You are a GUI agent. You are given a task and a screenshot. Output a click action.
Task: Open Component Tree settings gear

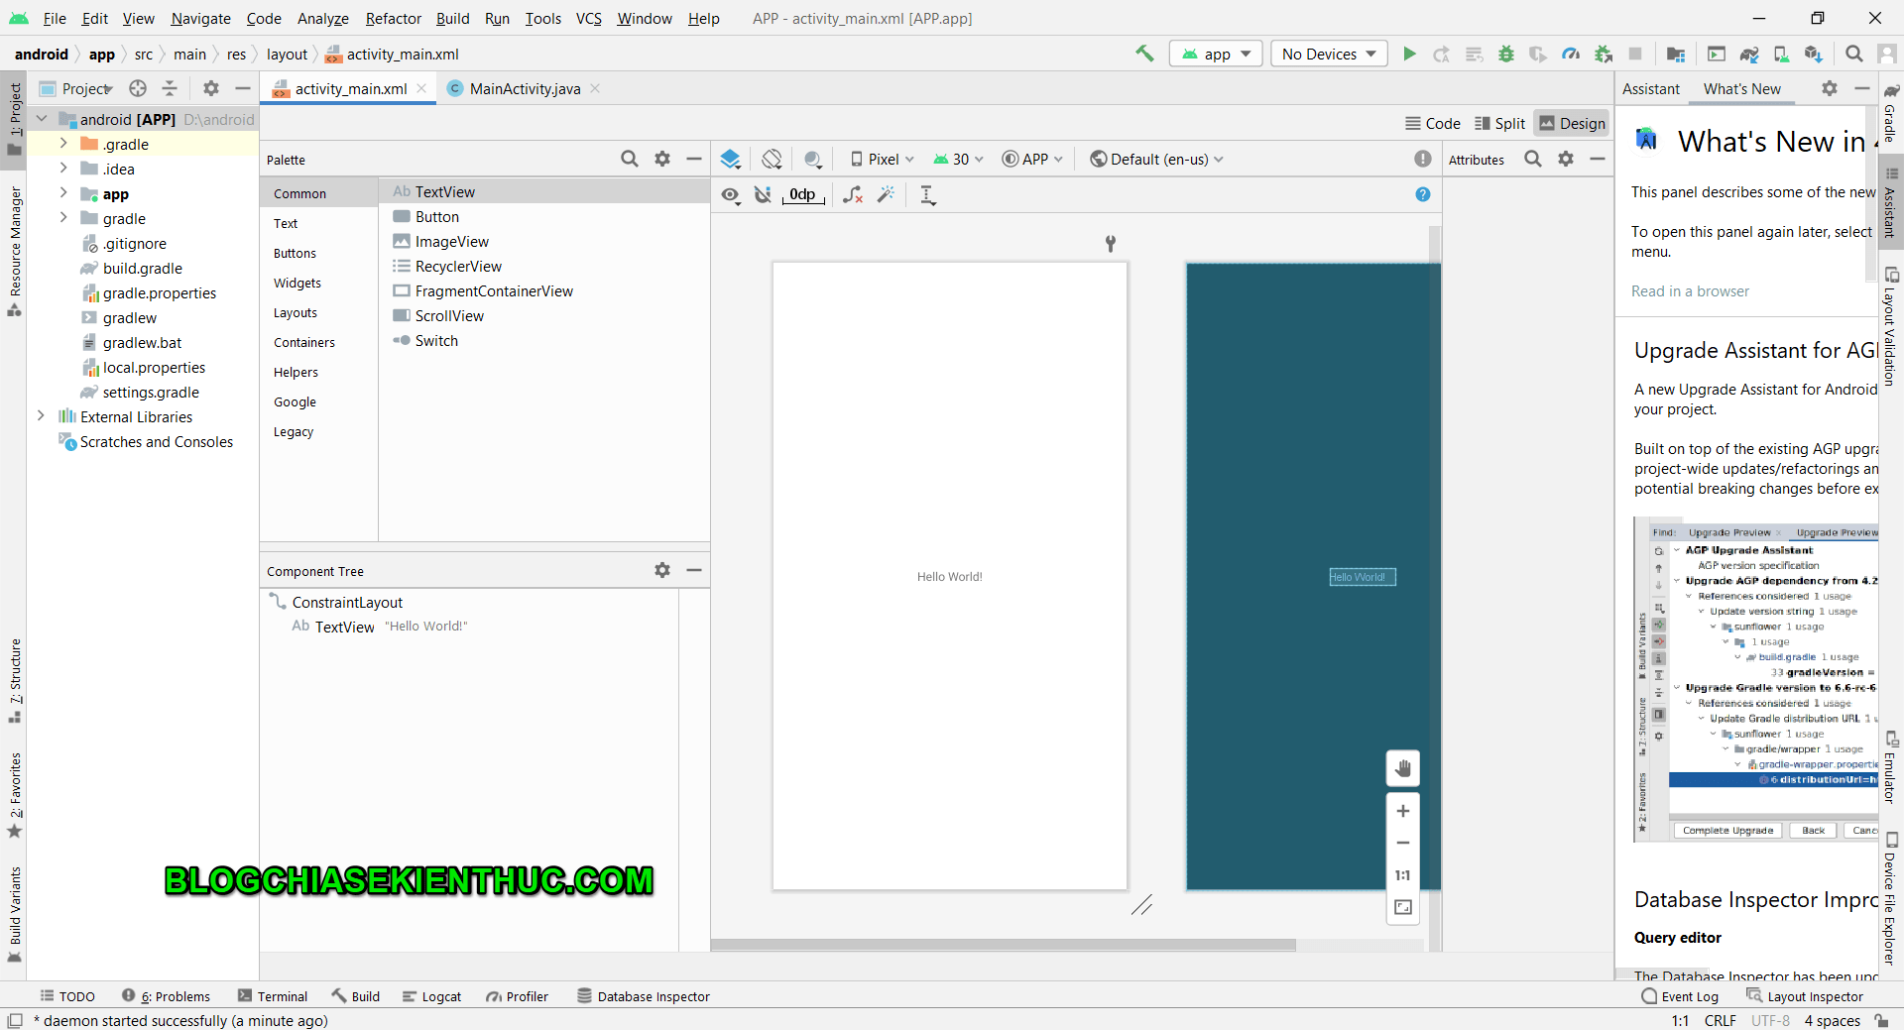point(662,570)
